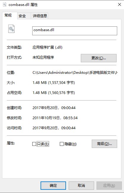Click the title bar file icon

5,5
